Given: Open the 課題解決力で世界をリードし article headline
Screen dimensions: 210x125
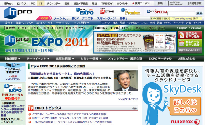Looking at the screenshot, I should coord(61,74).
